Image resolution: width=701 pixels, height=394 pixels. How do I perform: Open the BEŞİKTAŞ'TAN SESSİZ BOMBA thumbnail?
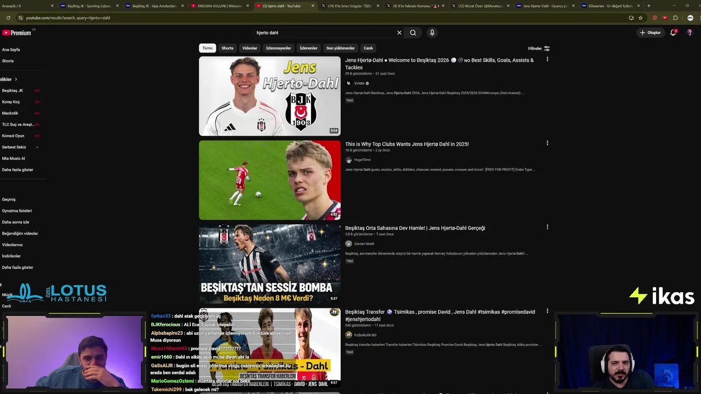tap(269, 264)
